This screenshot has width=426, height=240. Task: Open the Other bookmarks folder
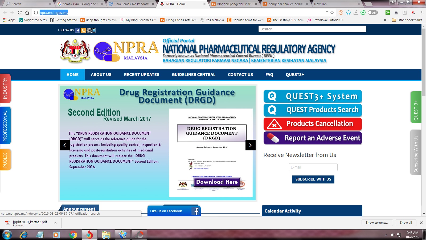[407, 20]
